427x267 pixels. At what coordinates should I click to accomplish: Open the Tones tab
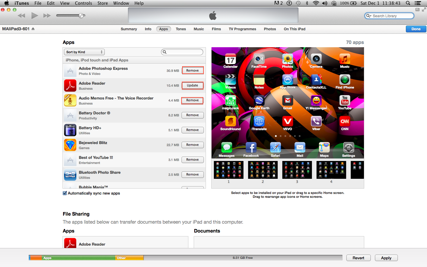pyautogui.click(x=181, y=29)
